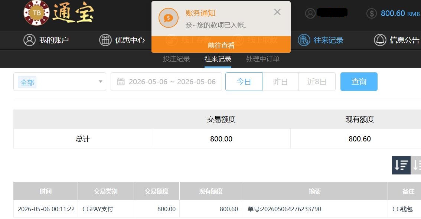
Task: Click the dropdown arrow of type selector
Action: pyautogui.click(x=100, y=82)
